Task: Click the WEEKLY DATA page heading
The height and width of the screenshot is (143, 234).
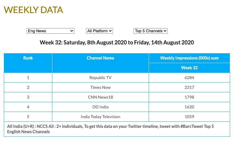Action: coord(33,10)
